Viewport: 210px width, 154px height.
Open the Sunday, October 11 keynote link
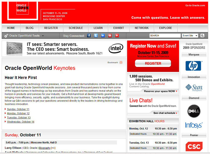[18, 109]
